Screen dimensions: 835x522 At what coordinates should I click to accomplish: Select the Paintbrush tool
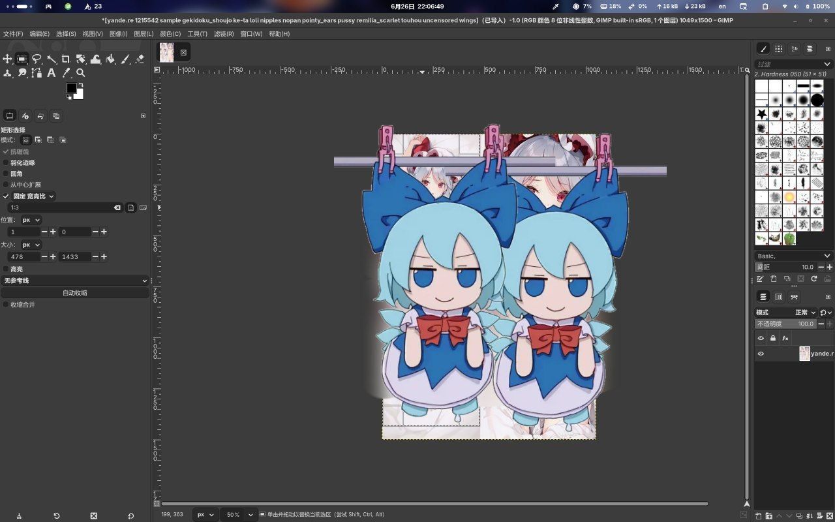(x=125, y=59)
